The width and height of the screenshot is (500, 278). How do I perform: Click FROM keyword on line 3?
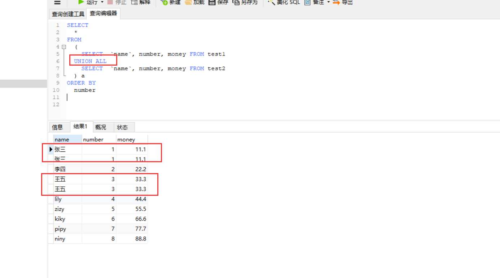coord(74,40)
